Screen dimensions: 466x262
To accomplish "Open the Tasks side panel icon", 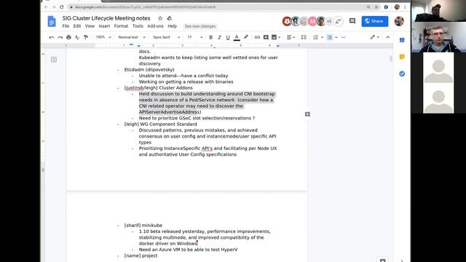I will coord(402,74).
